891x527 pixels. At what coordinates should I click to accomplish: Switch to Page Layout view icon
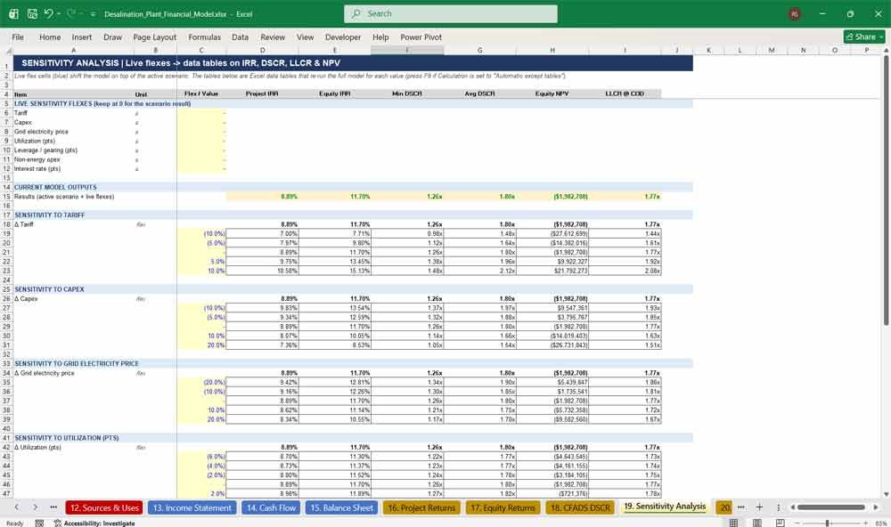[x=756, y=523]
